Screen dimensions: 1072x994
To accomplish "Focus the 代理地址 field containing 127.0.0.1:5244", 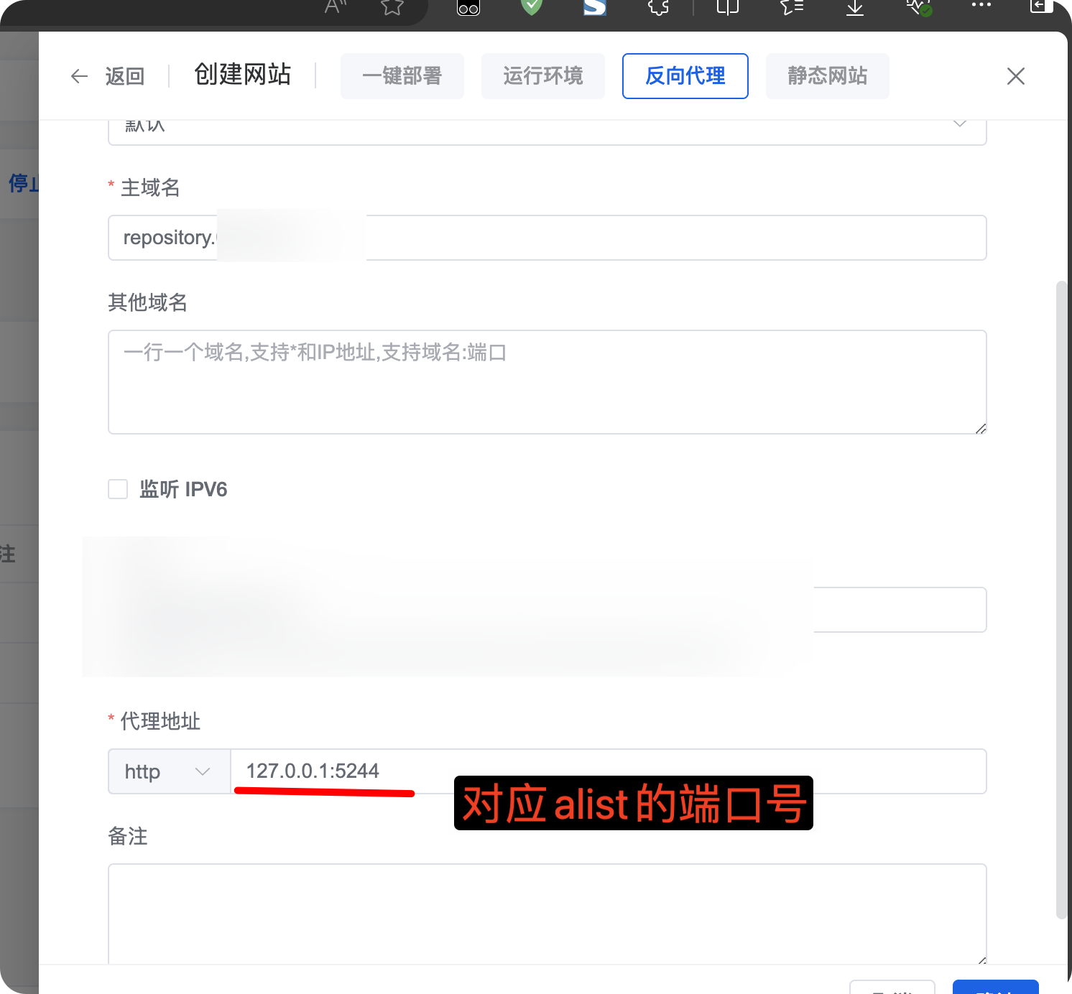I will click(609, 771).
